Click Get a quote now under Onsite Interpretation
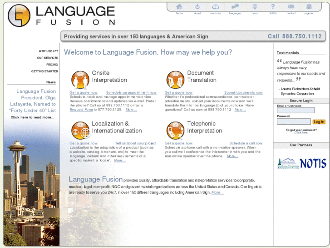 (84, 92)
